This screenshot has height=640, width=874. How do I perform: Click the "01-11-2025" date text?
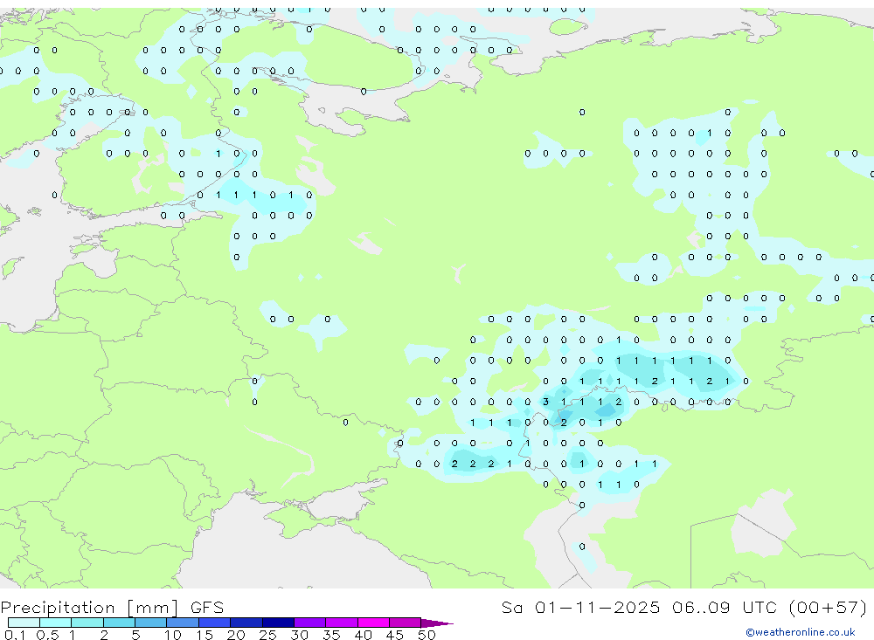[597, 608]
